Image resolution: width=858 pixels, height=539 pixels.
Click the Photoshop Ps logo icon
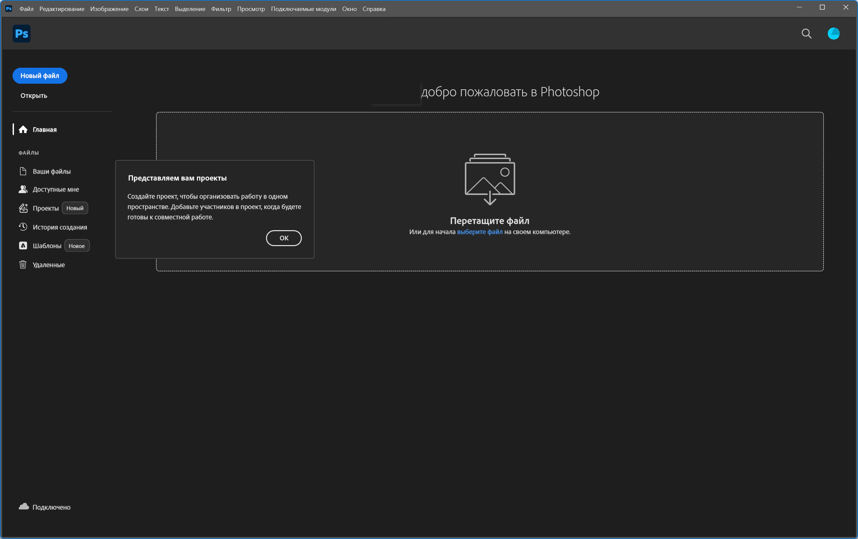coord(21,34)
